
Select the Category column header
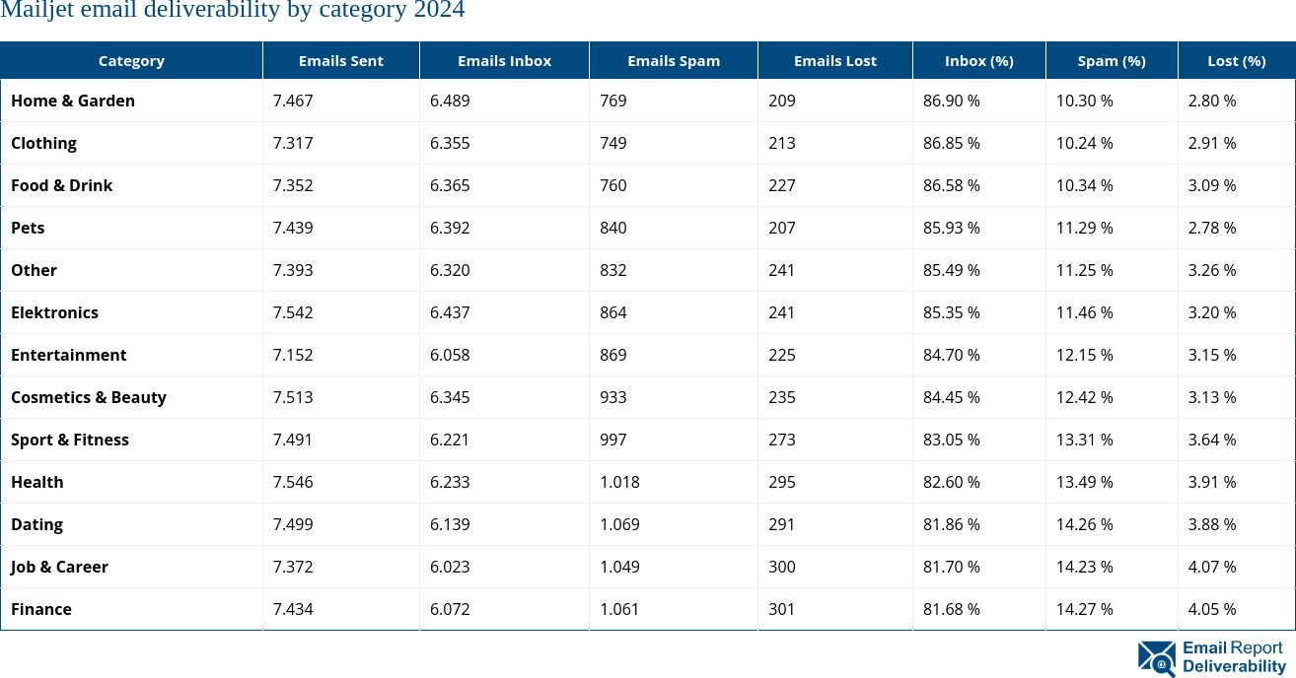coord(131,61)
